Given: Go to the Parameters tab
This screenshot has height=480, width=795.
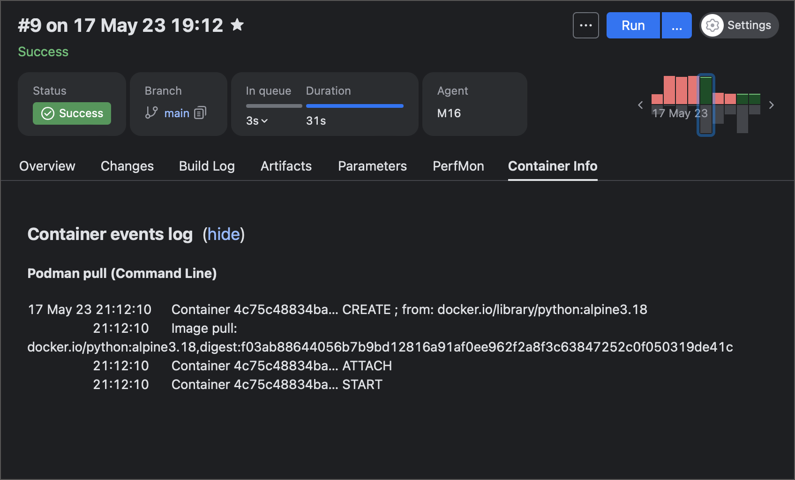Looking at the screenshot, I should coord(372,166).
